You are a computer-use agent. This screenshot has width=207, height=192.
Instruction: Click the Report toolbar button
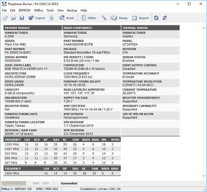tap(141, 18)
